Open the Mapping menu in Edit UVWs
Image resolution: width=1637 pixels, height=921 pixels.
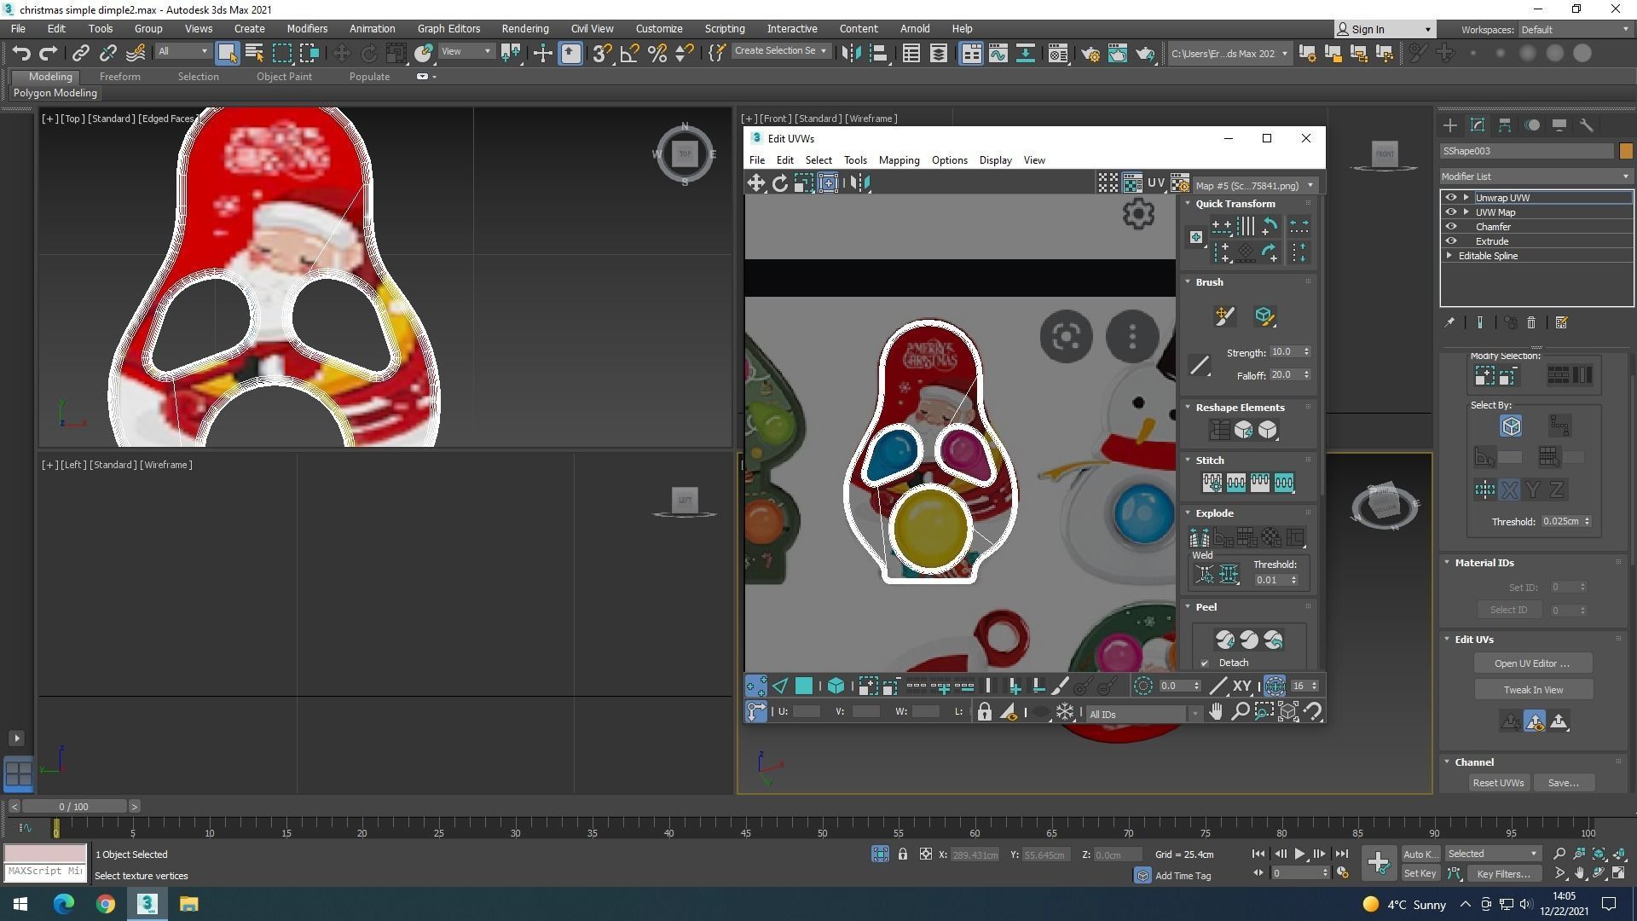[899, 160]
